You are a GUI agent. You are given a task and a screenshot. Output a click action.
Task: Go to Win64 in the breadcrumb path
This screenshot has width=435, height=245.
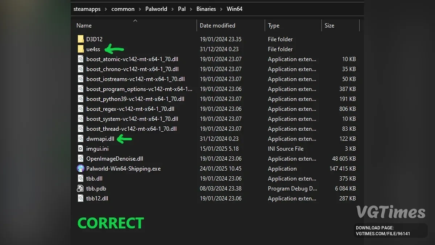pos(235,9)
